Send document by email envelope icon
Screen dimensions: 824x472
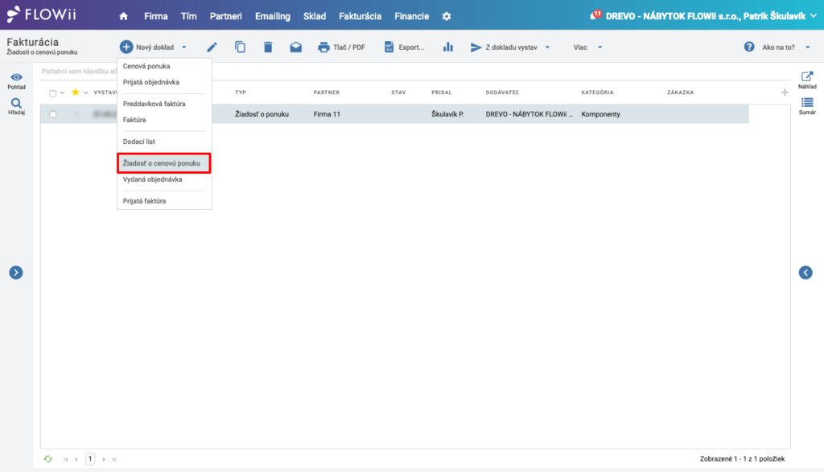pyautogui.click(x=296, y=47)
